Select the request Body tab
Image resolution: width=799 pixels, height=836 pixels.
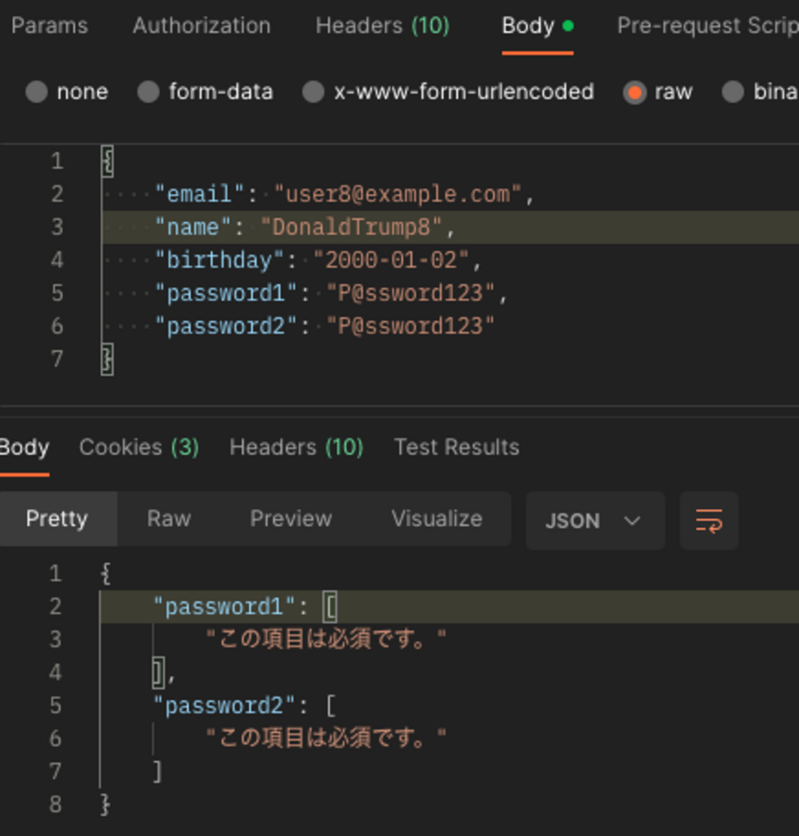coord(529,26)
